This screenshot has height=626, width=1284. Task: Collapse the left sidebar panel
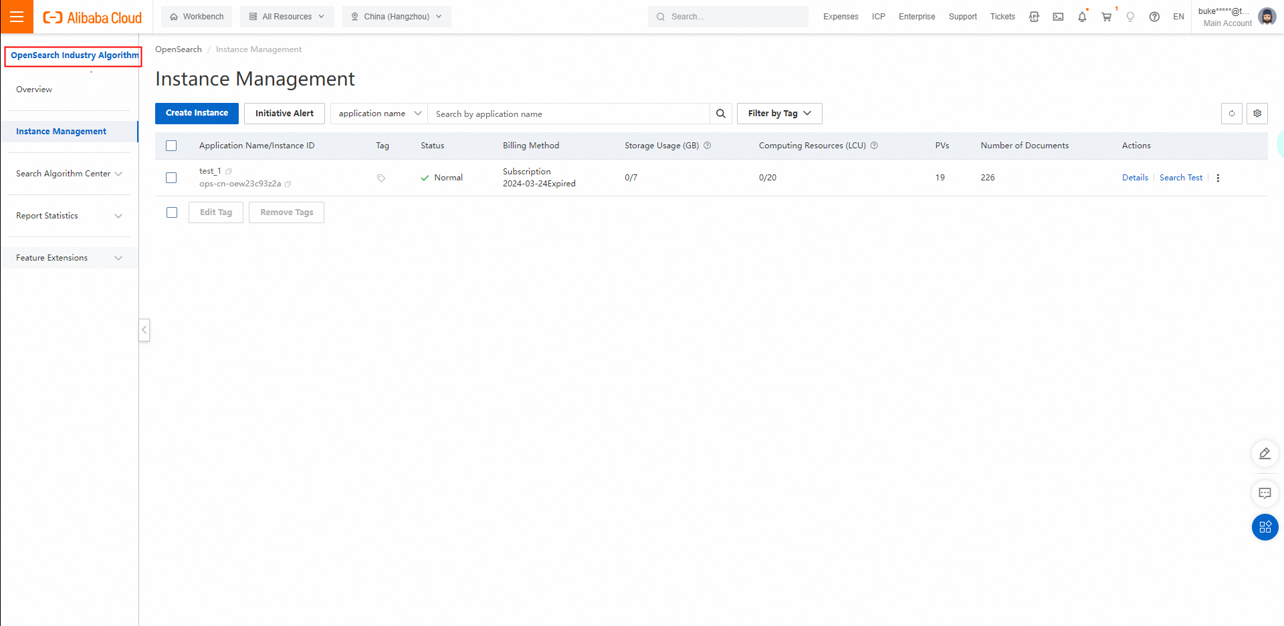click(x=144, y=330)
